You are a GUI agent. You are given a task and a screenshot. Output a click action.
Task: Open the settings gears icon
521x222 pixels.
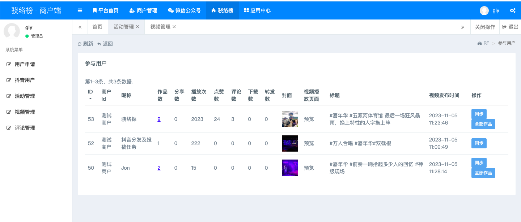pyautogui.click(x=513, y=10)
